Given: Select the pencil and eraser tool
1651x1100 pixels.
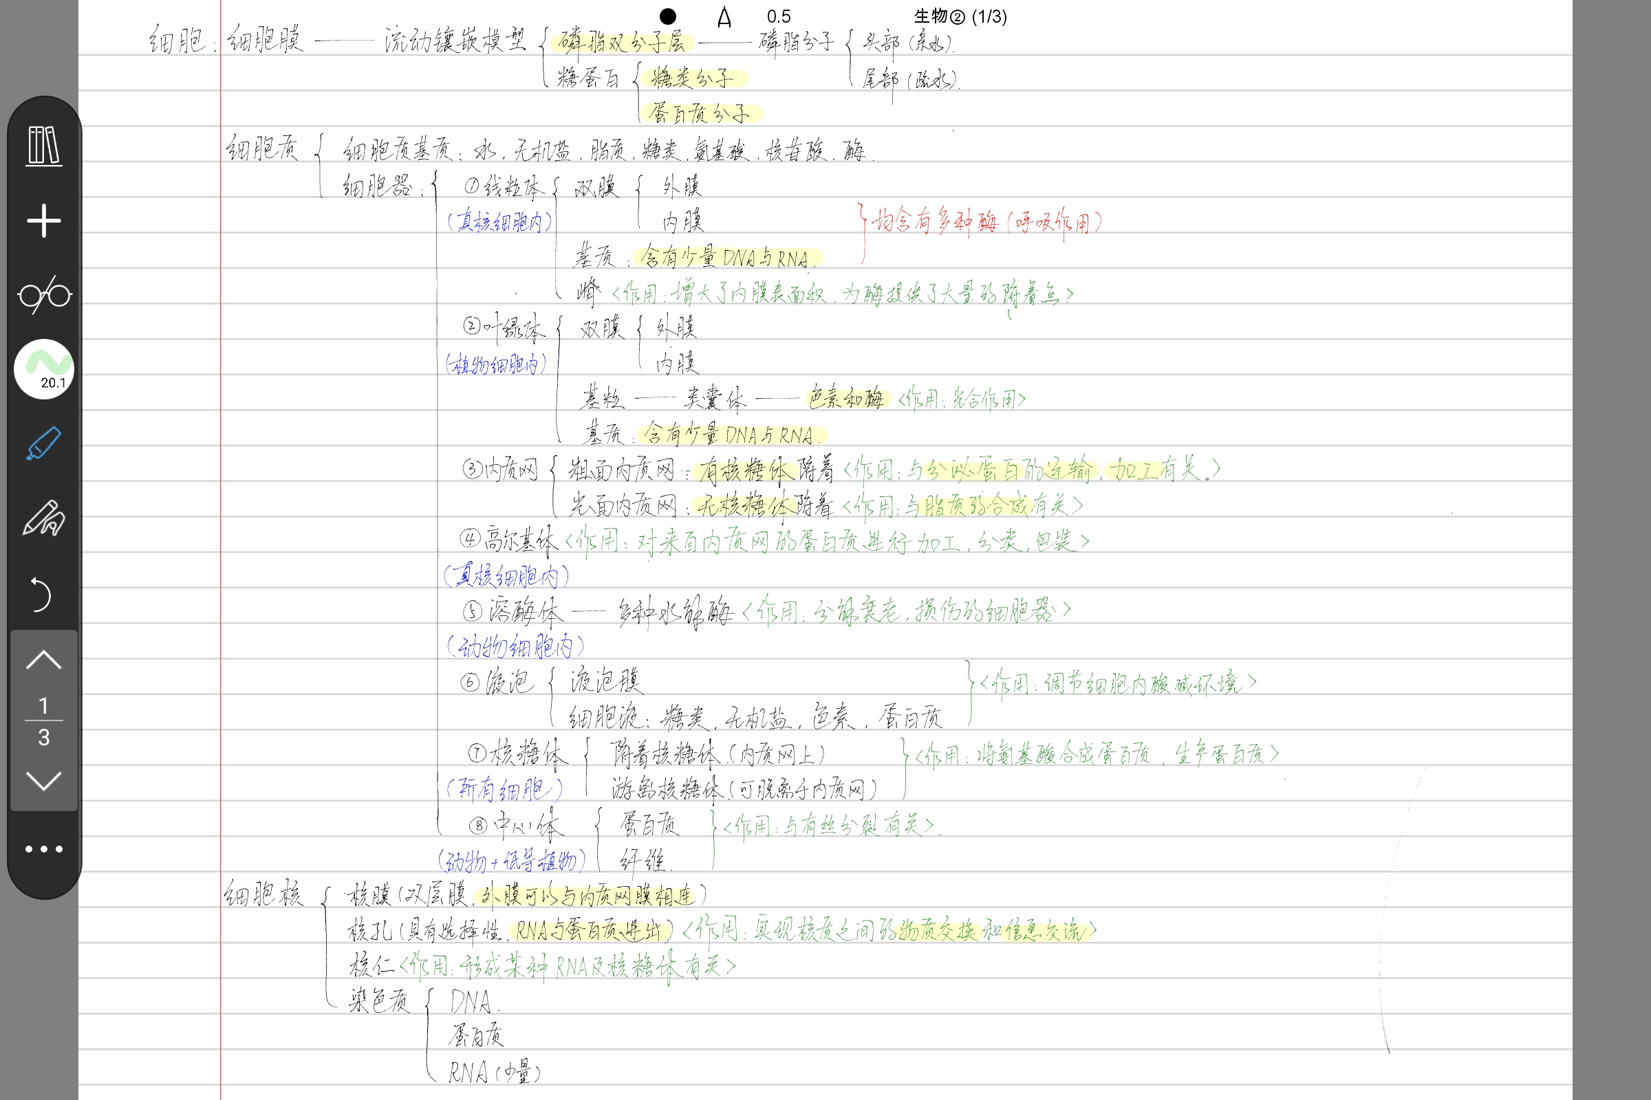Looking at the screenshot, I should [43, 519].
